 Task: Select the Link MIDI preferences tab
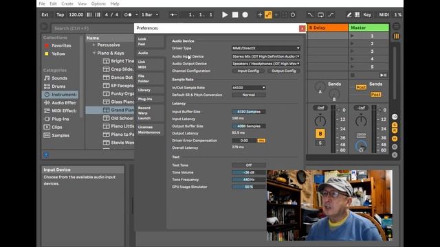150,64
